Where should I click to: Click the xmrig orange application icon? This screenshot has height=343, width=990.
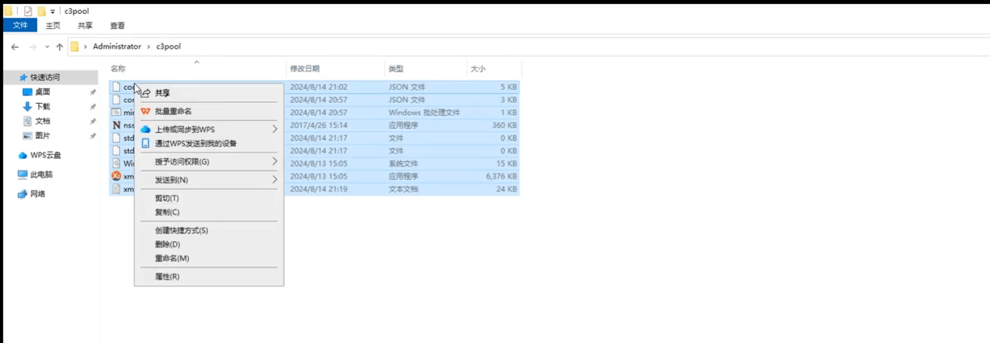pyautogui.click(x=116, y=176)
